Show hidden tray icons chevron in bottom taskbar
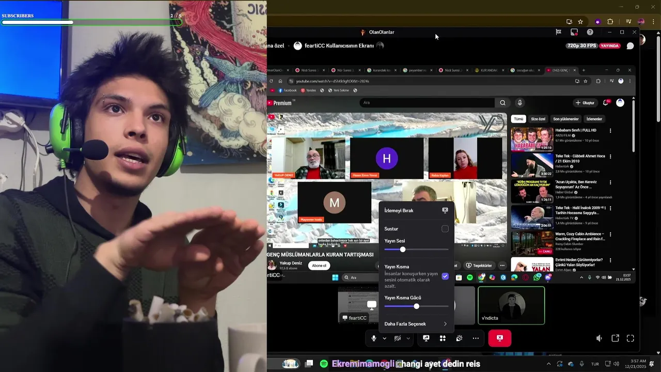The image size is (661, 372). tap(549, 364)
